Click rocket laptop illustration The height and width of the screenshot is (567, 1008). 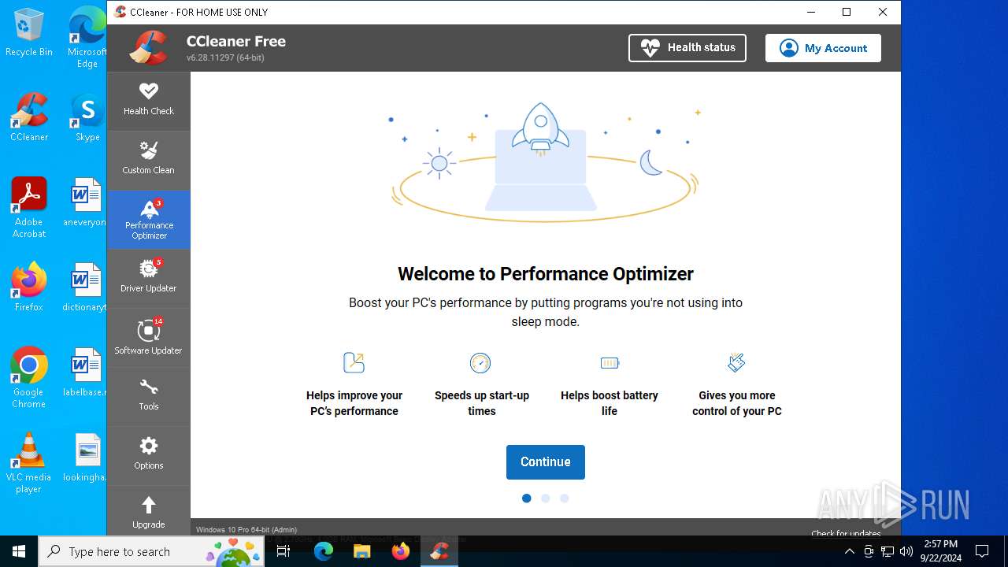point(544,161)
